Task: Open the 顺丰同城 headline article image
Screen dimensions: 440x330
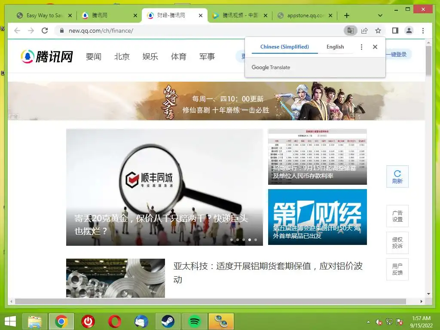Action: tap(165, 187)
